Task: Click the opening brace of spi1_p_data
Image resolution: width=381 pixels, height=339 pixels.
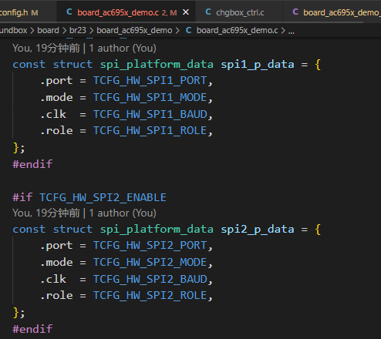Action: pyautogui.click(x=318, y=65)
